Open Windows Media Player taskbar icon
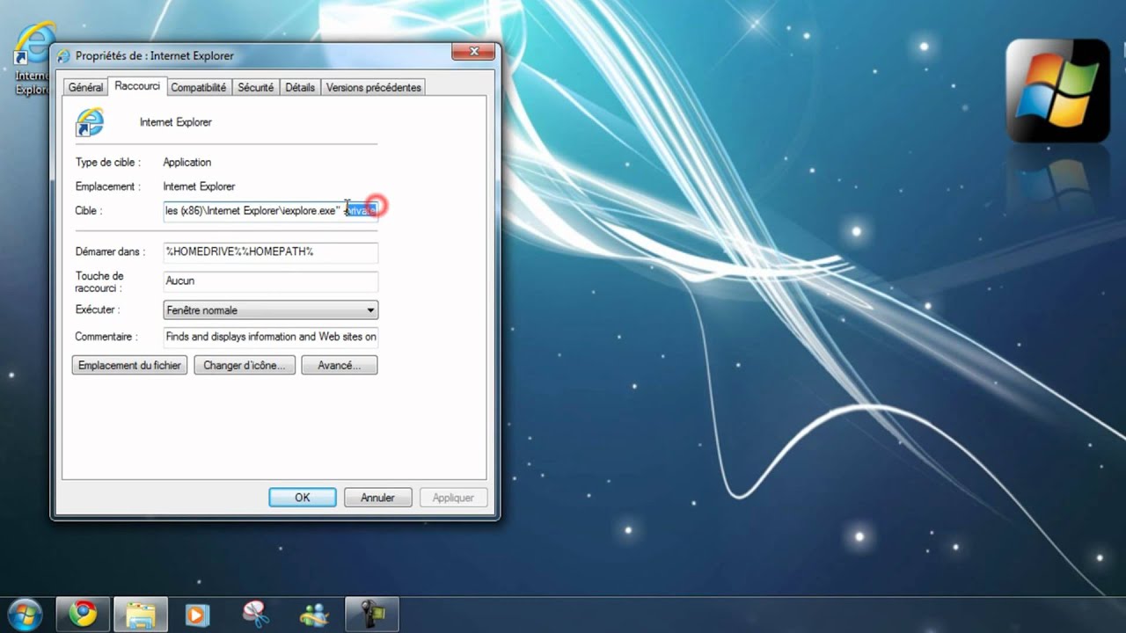Image resolution: width=1126 pixels, height=633 pixels. (198, 613)
